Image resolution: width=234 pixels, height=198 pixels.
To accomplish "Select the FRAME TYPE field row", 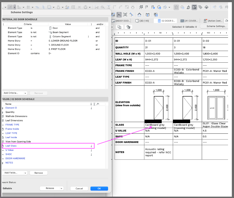I will coord(12,125).
